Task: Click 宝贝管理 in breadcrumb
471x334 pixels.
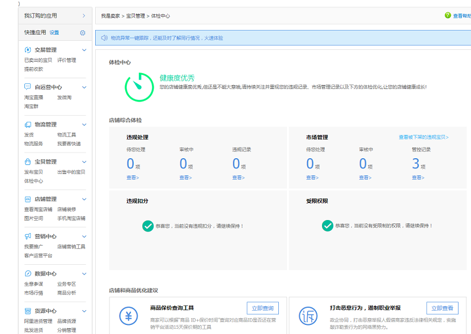Action: click(135, 16)
